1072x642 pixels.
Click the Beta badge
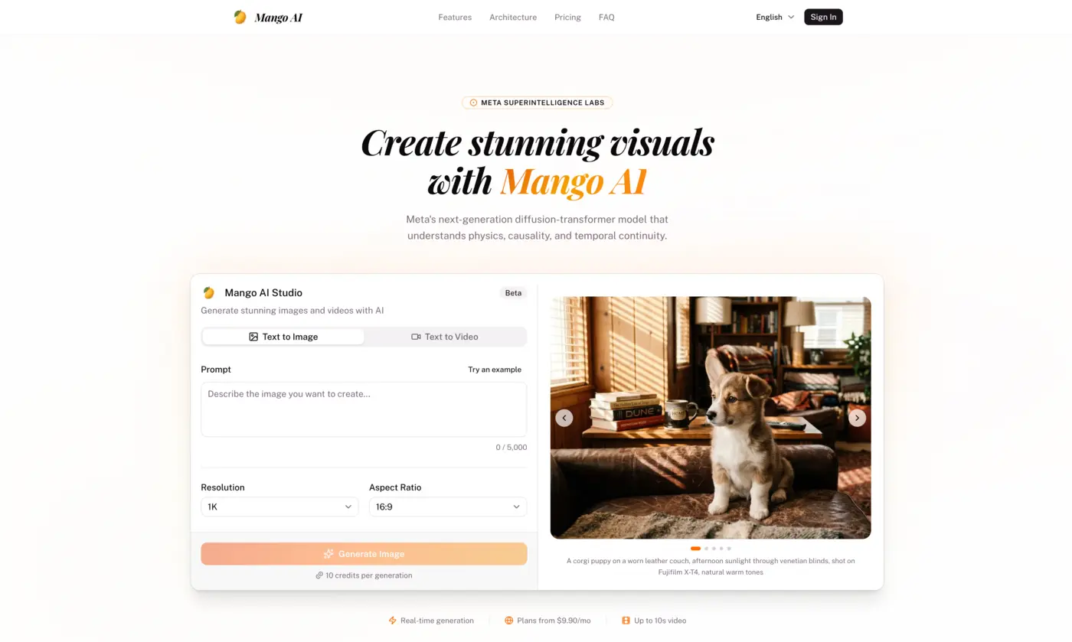click(513, 293)
